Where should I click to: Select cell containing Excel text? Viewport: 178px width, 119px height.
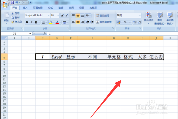click(57, 57)
